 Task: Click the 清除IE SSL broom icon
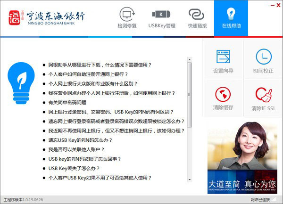(263, 98)
